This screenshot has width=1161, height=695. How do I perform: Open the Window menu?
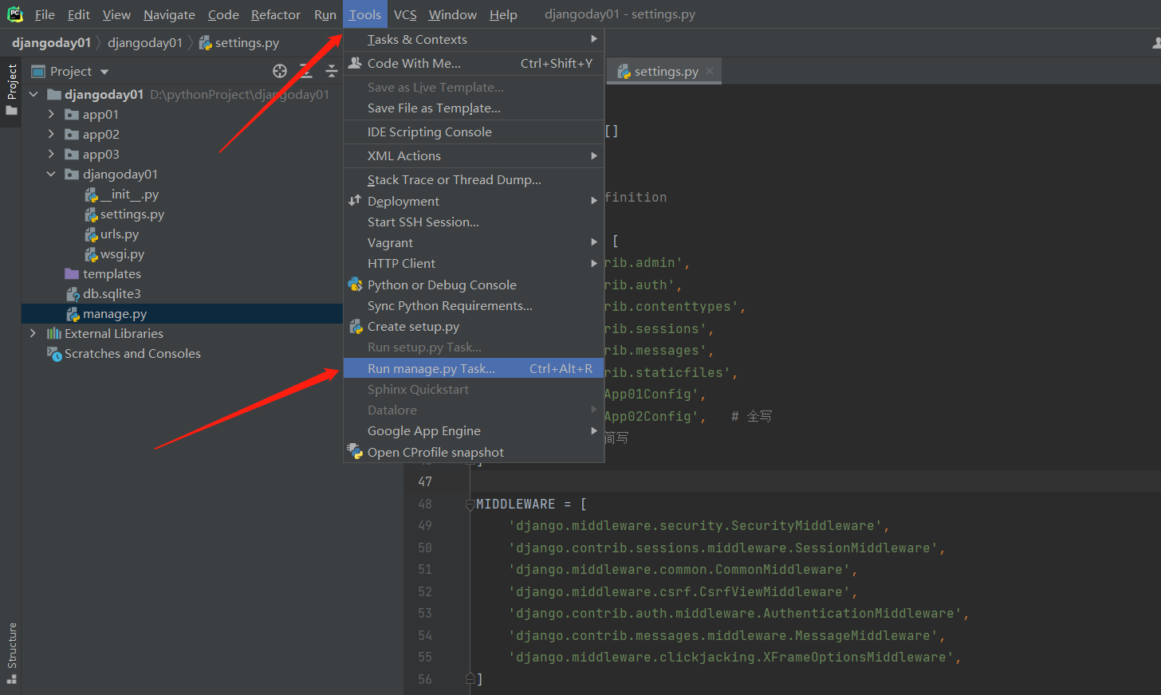453,14
